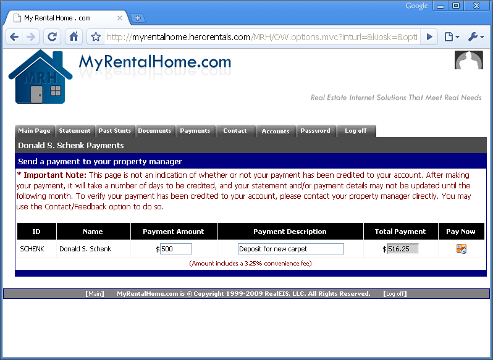Click the ID column header
The image size is (493, 360).
click(x=36, y=232)
